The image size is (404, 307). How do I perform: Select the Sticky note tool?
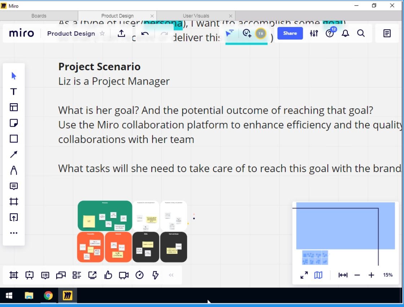pos(14,123)
